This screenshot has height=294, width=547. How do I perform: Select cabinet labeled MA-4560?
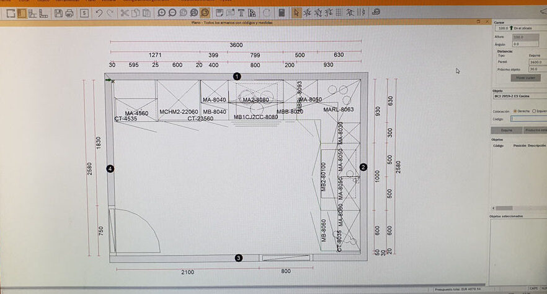[136, 113]
